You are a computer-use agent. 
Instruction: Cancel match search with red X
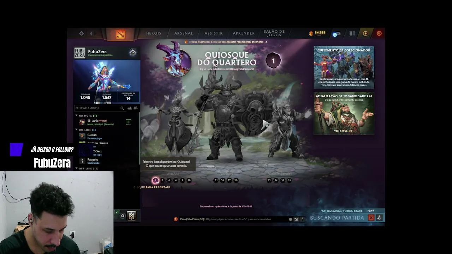point(371,218)
